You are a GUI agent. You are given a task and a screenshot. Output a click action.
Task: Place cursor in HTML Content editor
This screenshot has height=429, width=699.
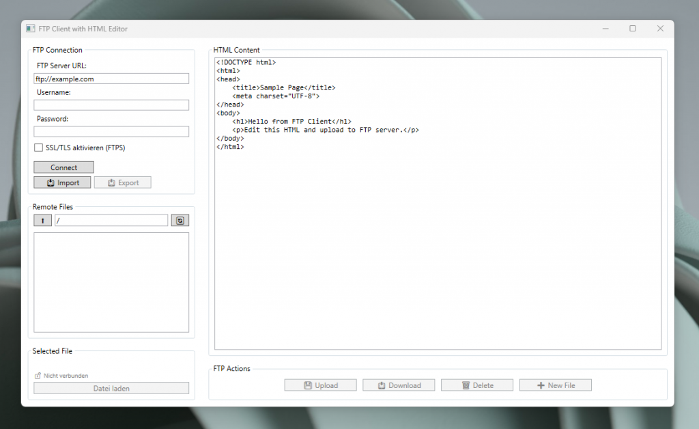(438, 239)
